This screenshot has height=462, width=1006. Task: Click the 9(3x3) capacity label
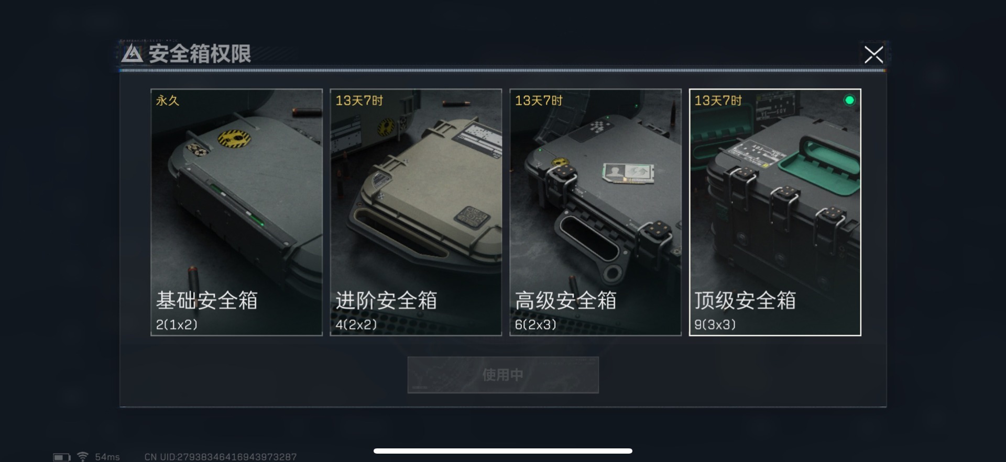click(715, 324)
